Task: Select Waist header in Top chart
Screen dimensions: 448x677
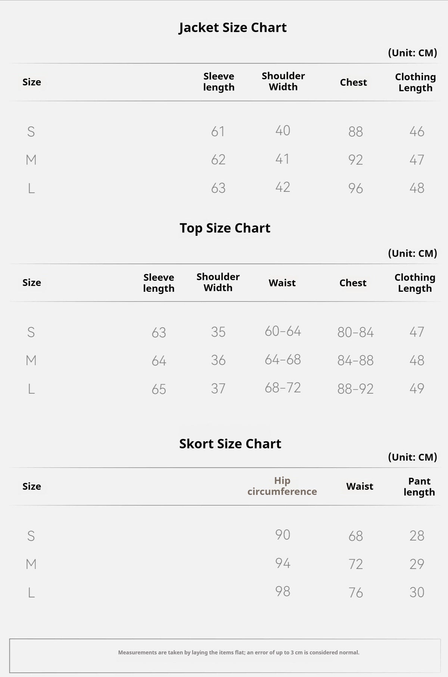Action: [x=282, y=283]
